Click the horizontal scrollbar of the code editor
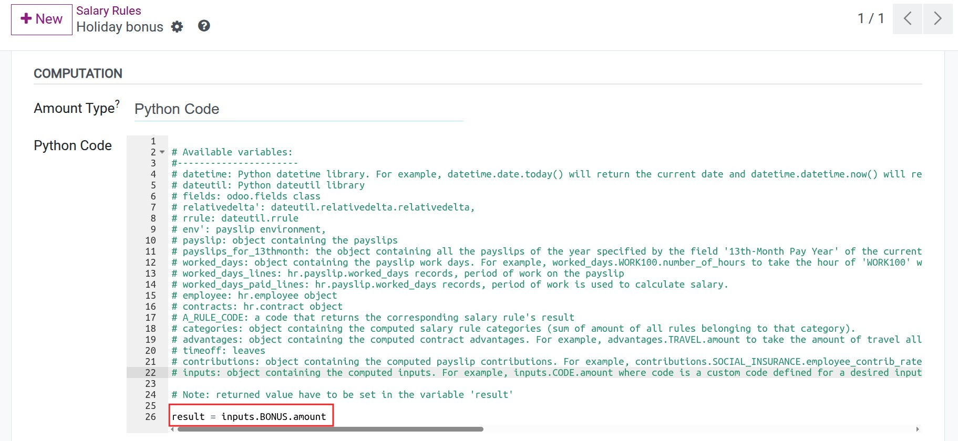 point(330,429)
